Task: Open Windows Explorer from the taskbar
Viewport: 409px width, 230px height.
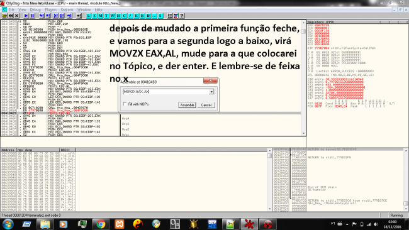Action: [x=45, y=224]
